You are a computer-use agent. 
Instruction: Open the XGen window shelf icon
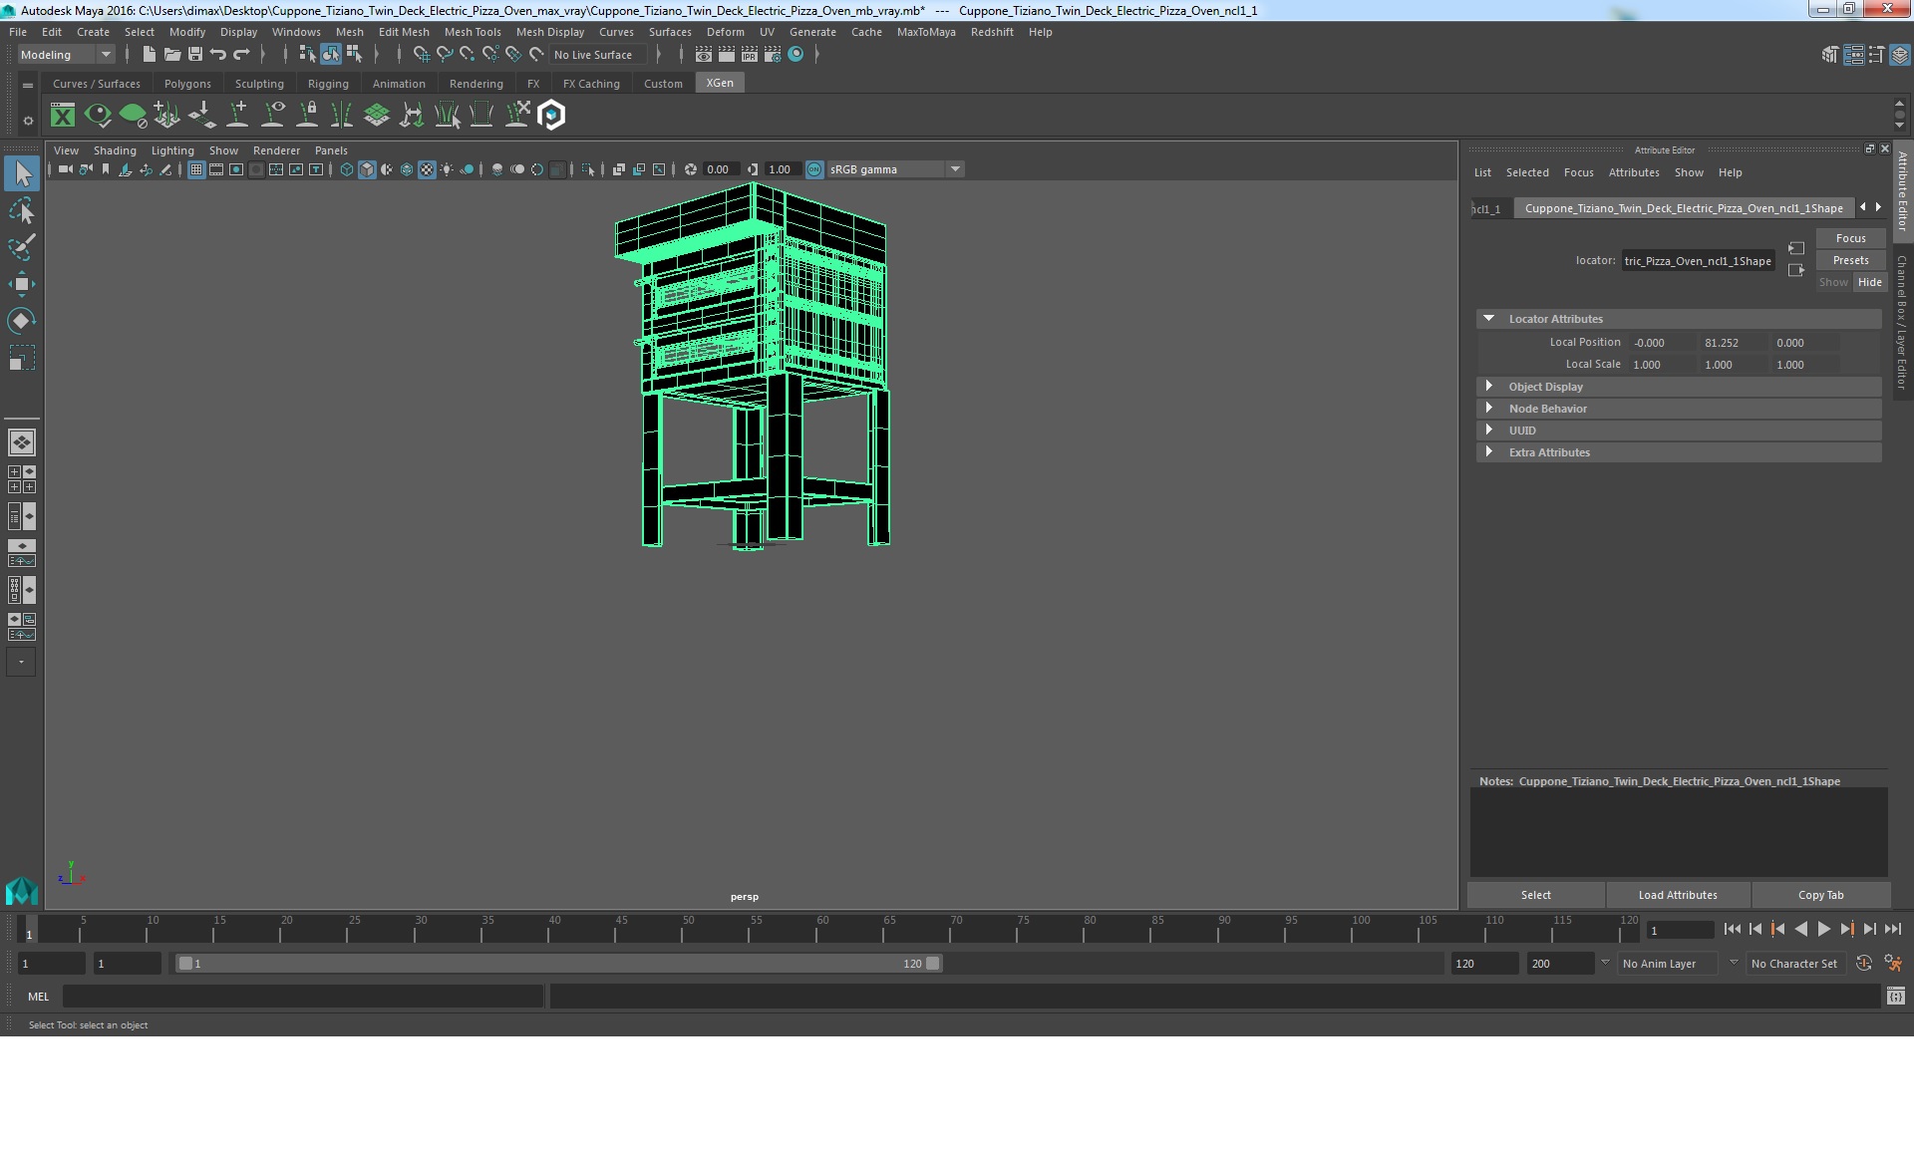[x=63, y=116]
